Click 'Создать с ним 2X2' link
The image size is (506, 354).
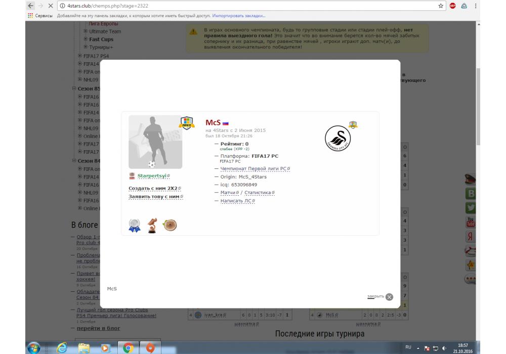pyautogui.click(x=154, y=188)
